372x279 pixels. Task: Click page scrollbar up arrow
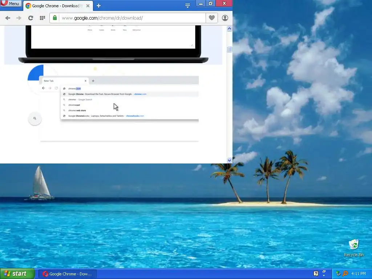pyautogui.click(x=229, y=29)
